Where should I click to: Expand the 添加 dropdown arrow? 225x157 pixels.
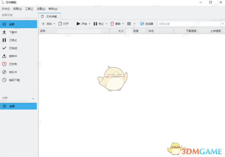click(54, 24)
